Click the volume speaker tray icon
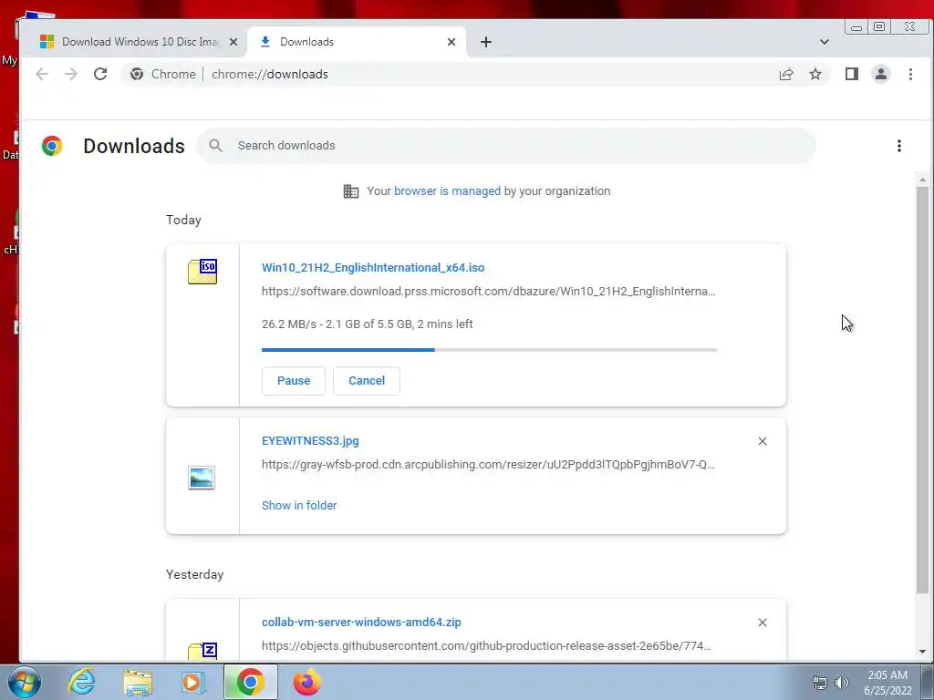 [841, 683]
